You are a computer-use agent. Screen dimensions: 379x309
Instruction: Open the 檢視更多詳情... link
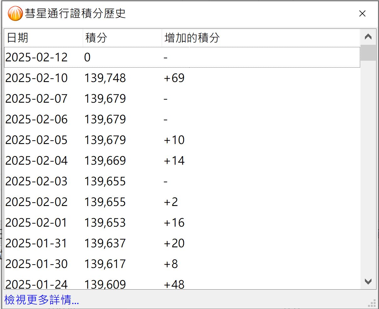42,300
